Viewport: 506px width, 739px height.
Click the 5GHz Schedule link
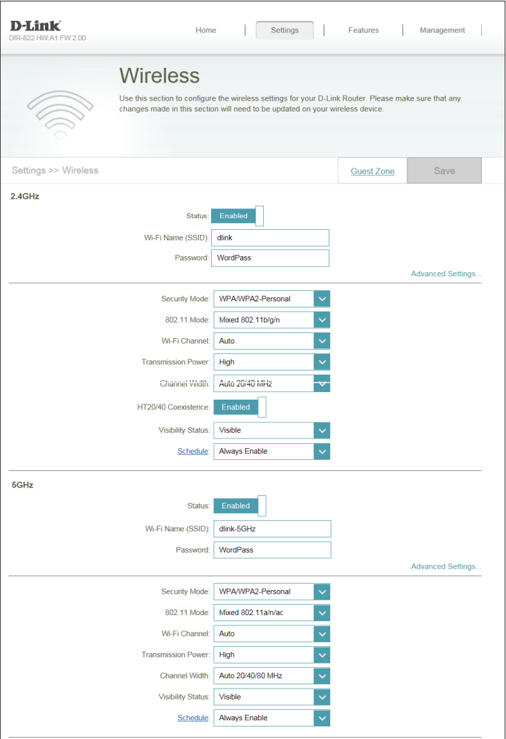click(193, 718)
